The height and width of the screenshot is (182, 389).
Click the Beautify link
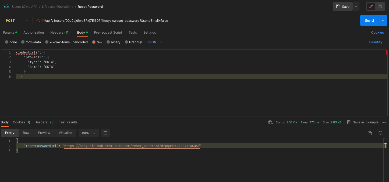[x=376, y=42]
